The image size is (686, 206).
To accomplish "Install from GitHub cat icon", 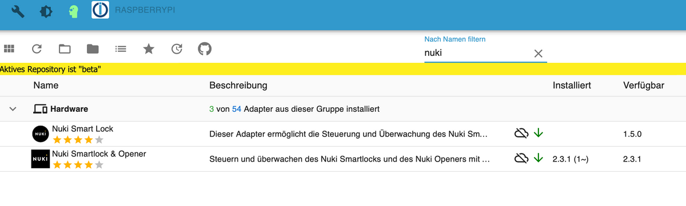I will point(205,49).
